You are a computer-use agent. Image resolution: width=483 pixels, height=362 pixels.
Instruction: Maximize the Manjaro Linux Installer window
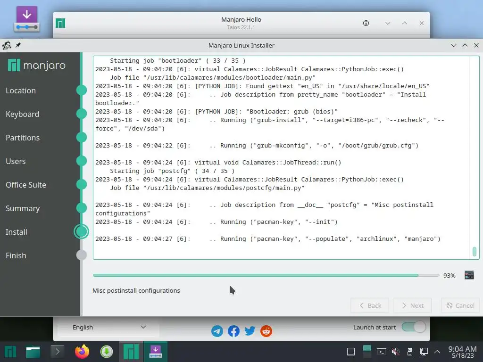click(x=465, y=45)
